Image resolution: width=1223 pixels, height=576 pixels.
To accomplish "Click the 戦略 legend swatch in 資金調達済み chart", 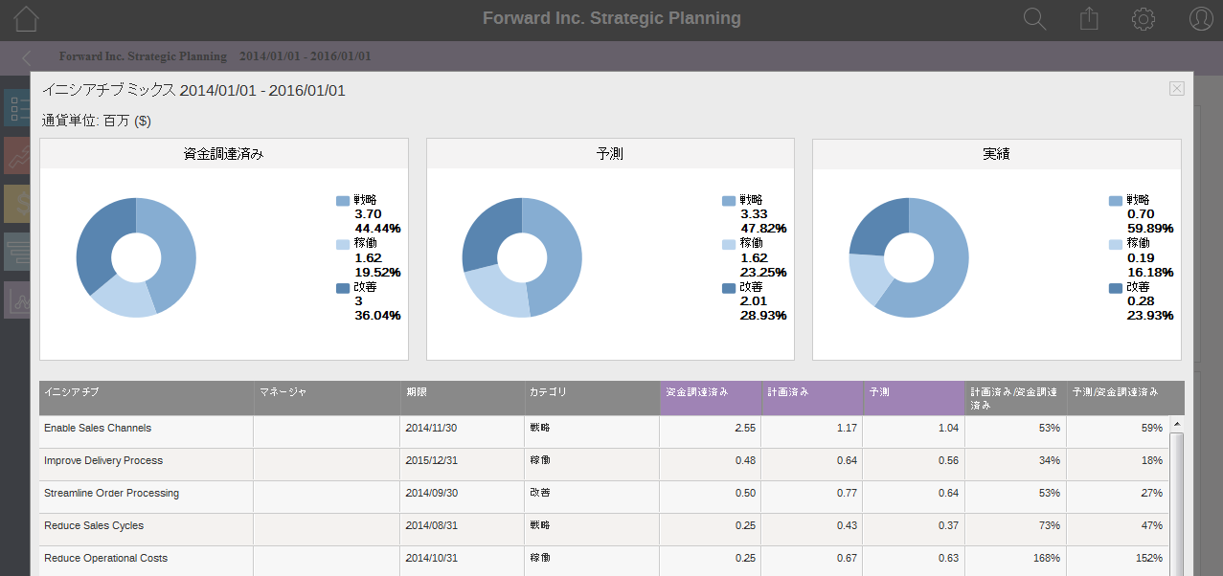I will pyautogui.click(x=343, y=201).
